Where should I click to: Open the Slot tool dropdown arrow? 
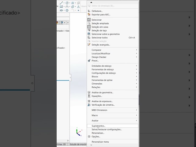pyautogui.click(x=64, y=10)
